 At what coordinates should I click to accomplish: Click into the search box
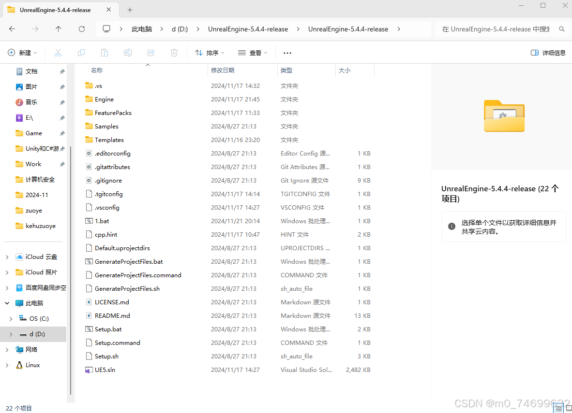tap(496, 29)
